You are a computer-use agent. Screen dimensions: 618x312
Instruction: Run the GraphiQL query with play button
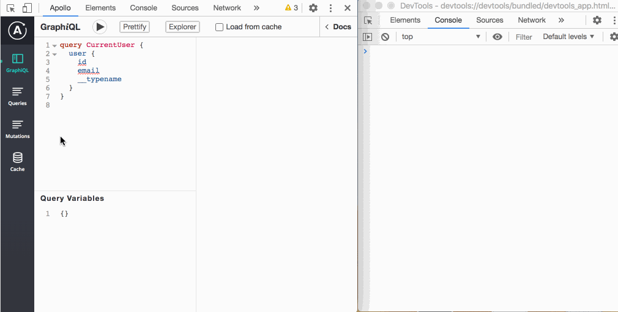coord(100,27)
